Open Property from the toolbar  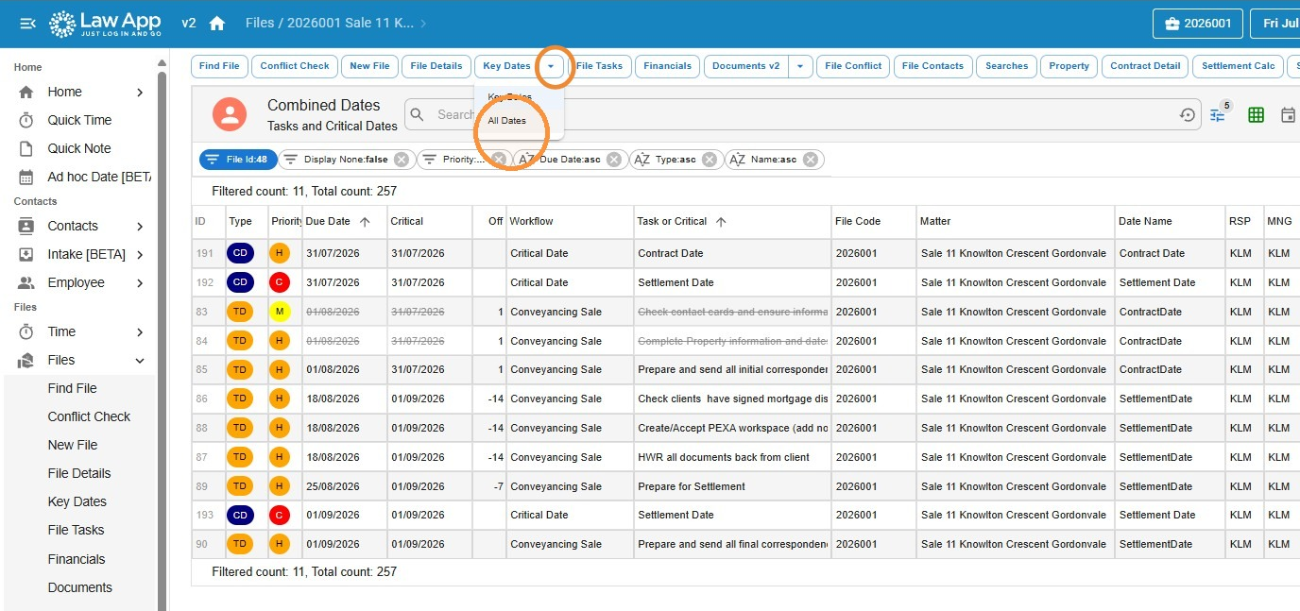[1069, 66]
